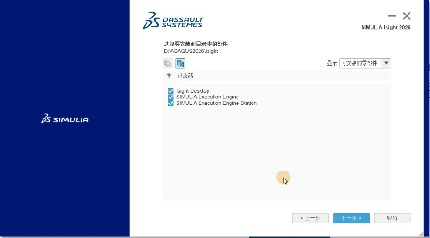Click the deselect-all components icon
The width and height of the screenshot is (430, 238).
[x=180, y=64]
